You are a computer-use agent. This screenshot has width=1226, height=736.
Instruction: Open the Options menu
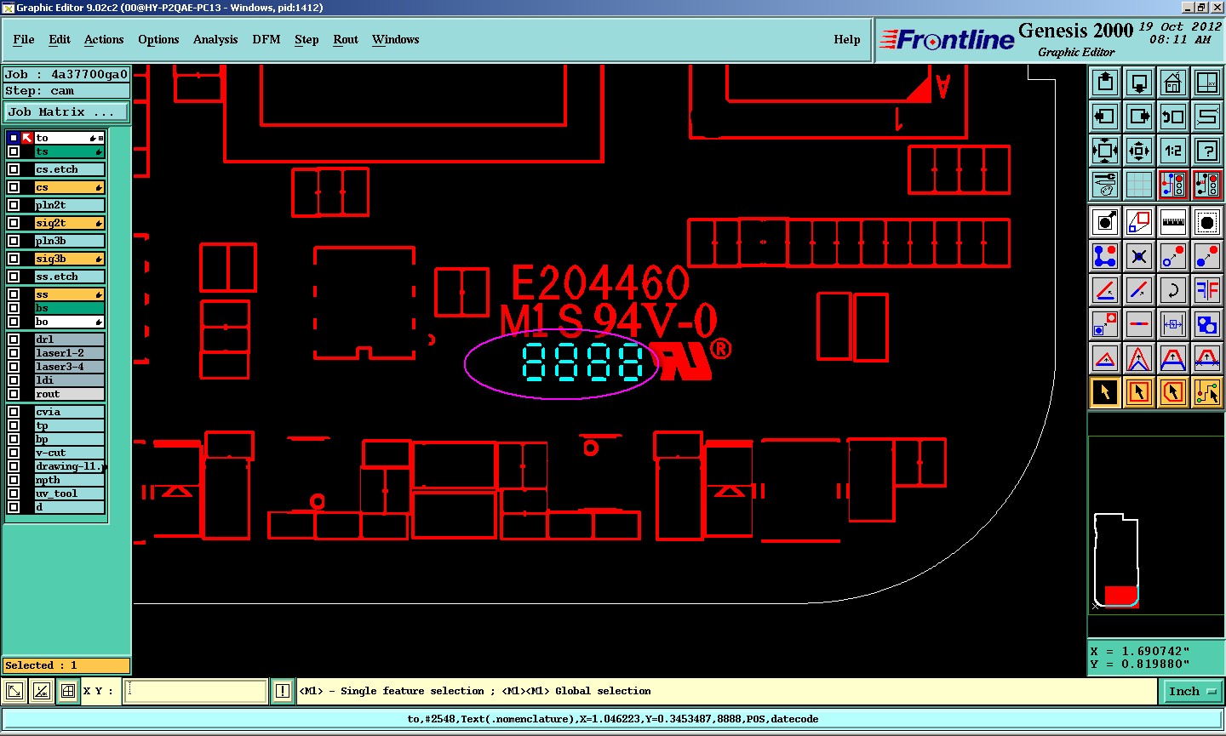click(x=158, y=39)
